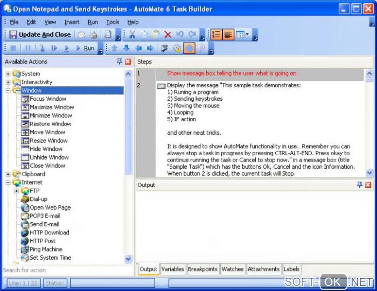Select the HTTP Download action

pos(49,233)
